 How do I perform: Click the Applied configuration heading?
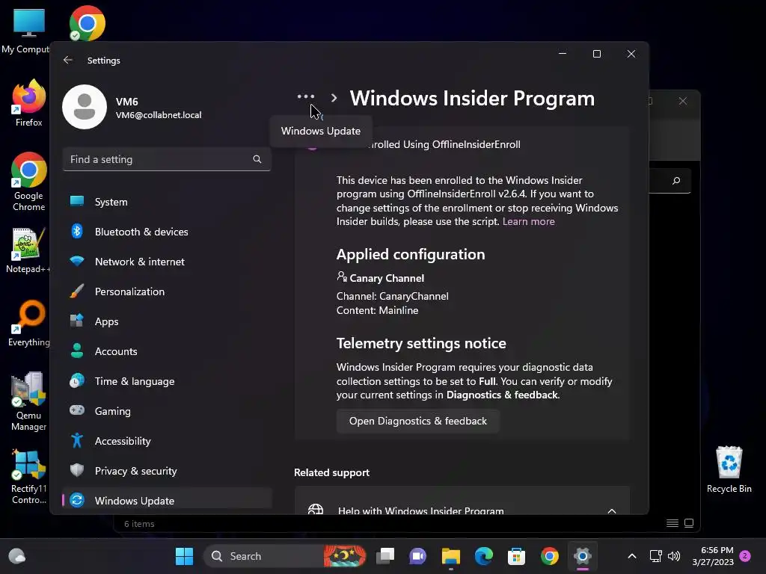411,254
